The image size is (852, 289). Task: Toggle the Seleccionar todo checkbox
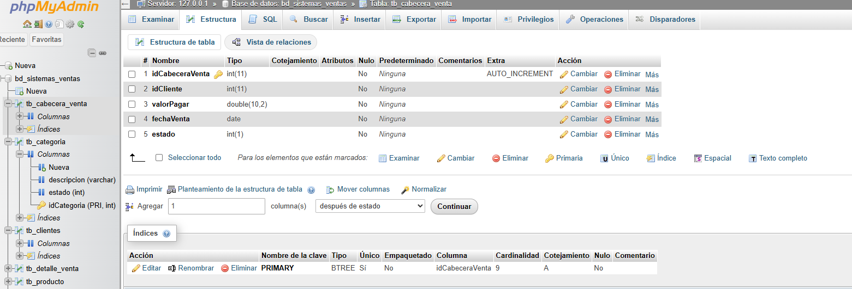click(159, 158)
